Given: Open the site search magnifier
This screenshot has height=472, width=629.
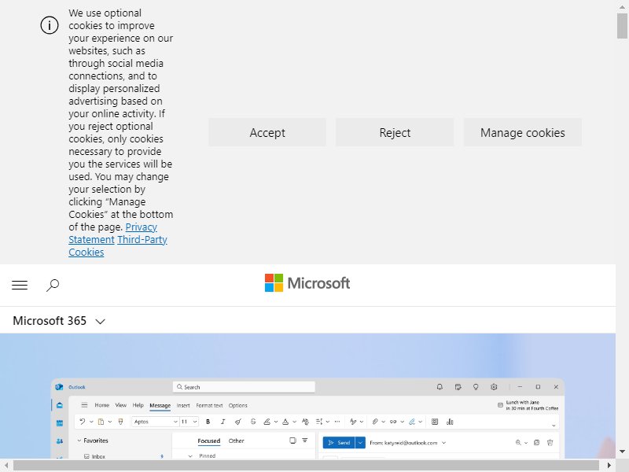Looking at the screenshot, I should coord(53,286).
